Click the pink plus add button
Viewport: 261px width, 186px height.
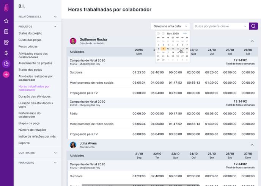click(6, 75)
